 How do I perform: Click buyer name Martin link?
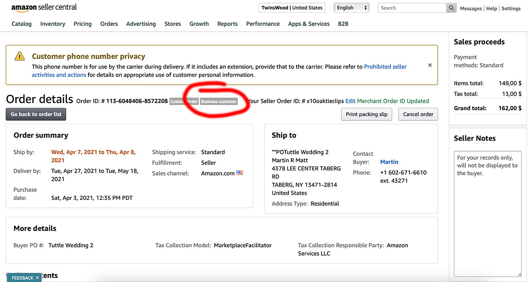[x=389, y=162]
